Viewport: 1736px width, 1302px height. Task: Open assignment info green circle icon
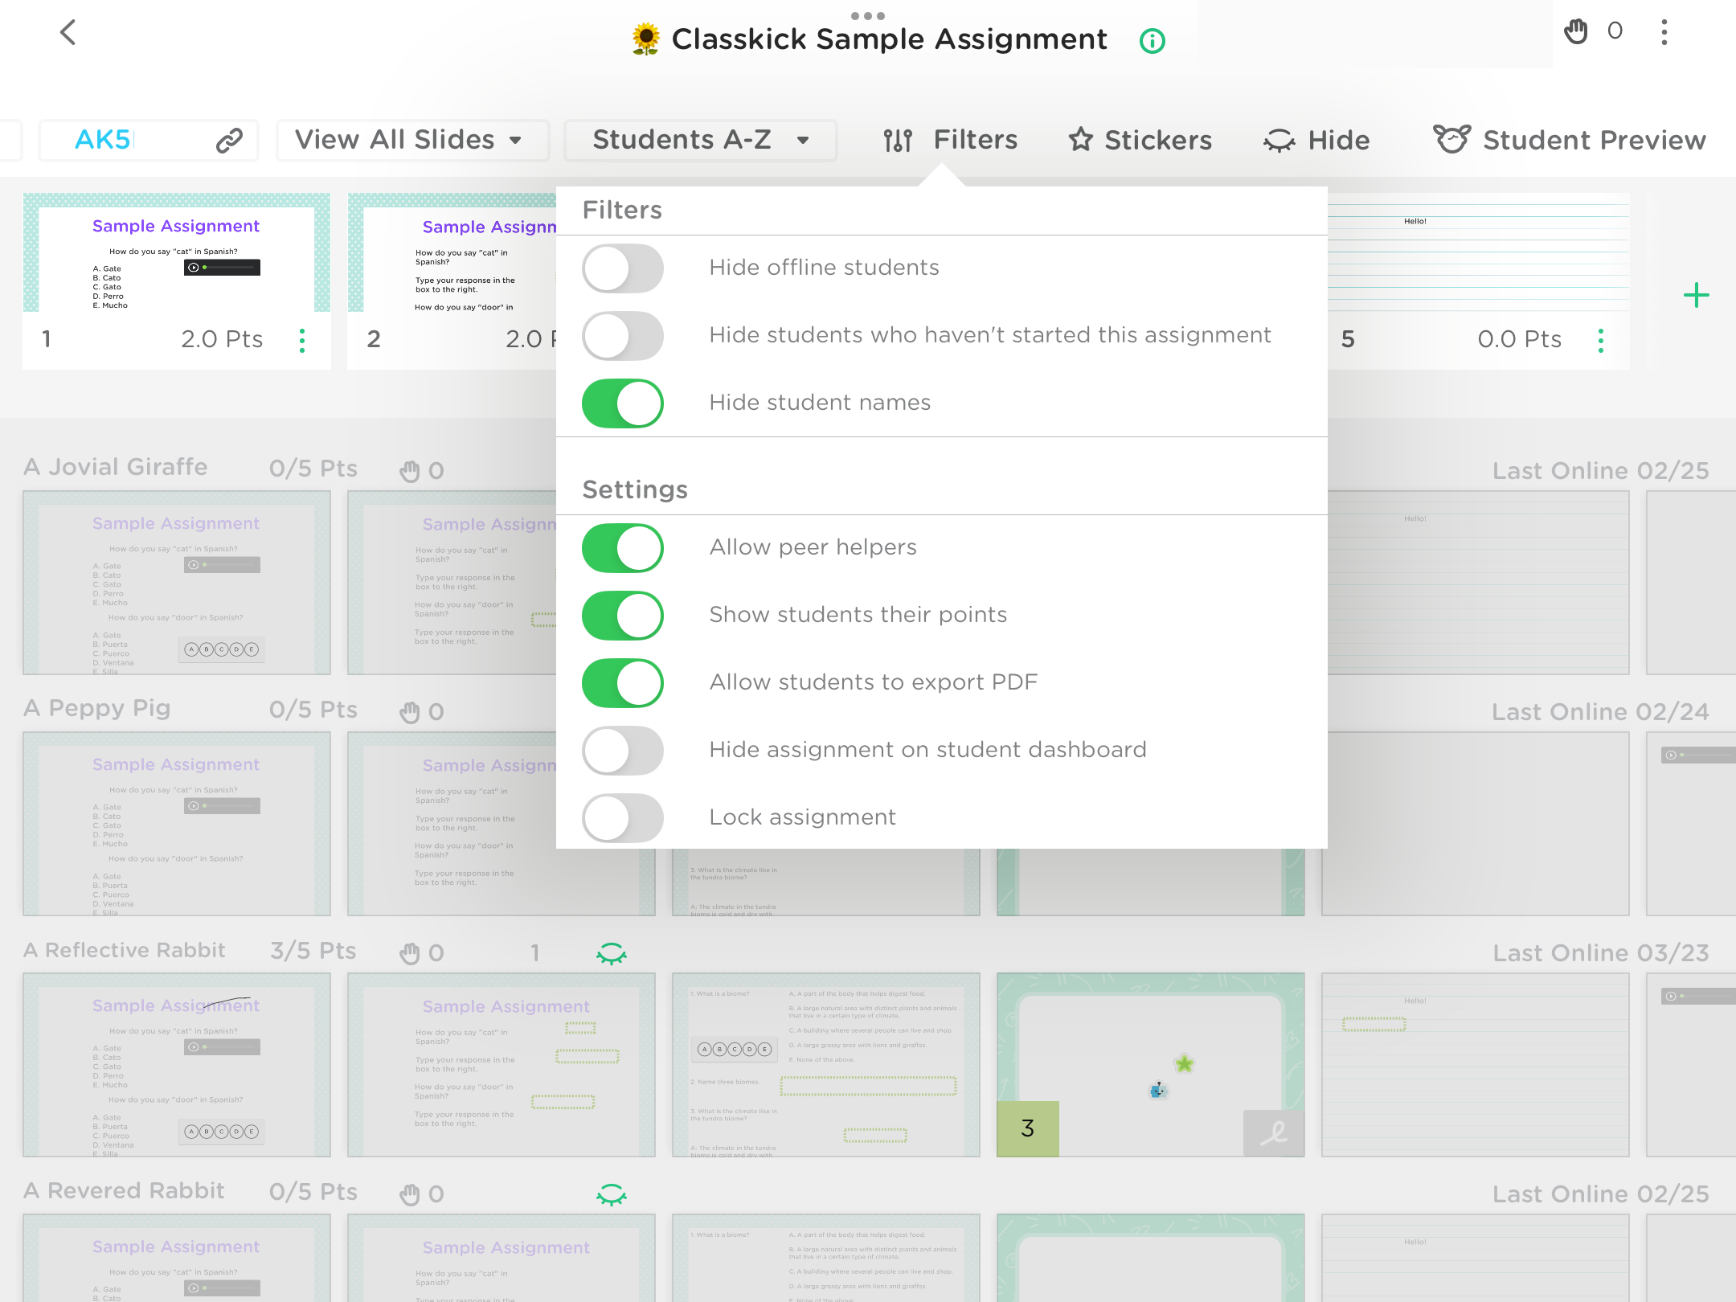click(x=1153, y=41)
